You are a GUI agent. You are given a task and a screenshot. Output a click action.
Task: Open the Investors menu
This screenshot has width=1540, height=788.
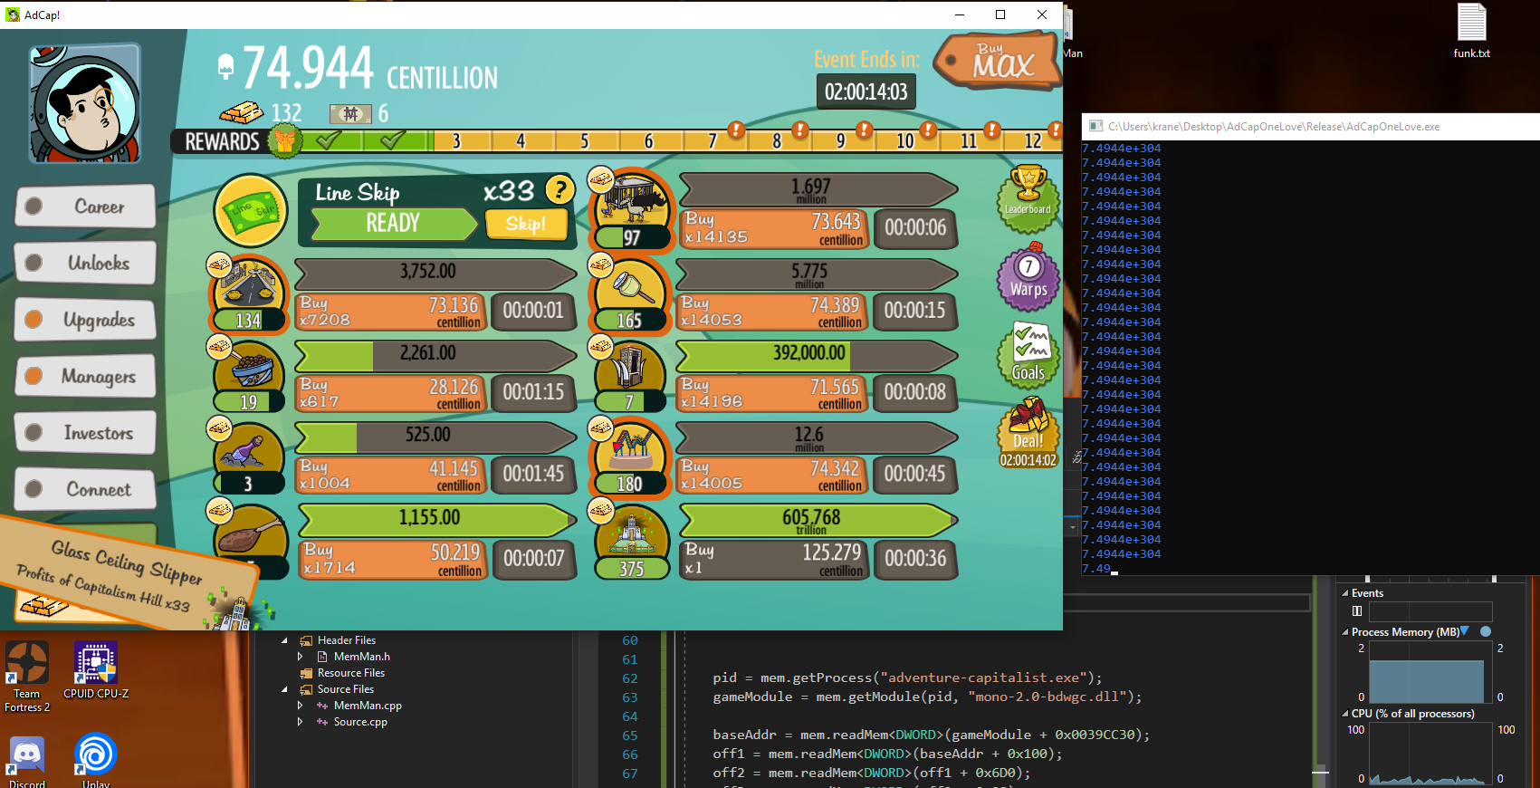[x=85, y=433]
